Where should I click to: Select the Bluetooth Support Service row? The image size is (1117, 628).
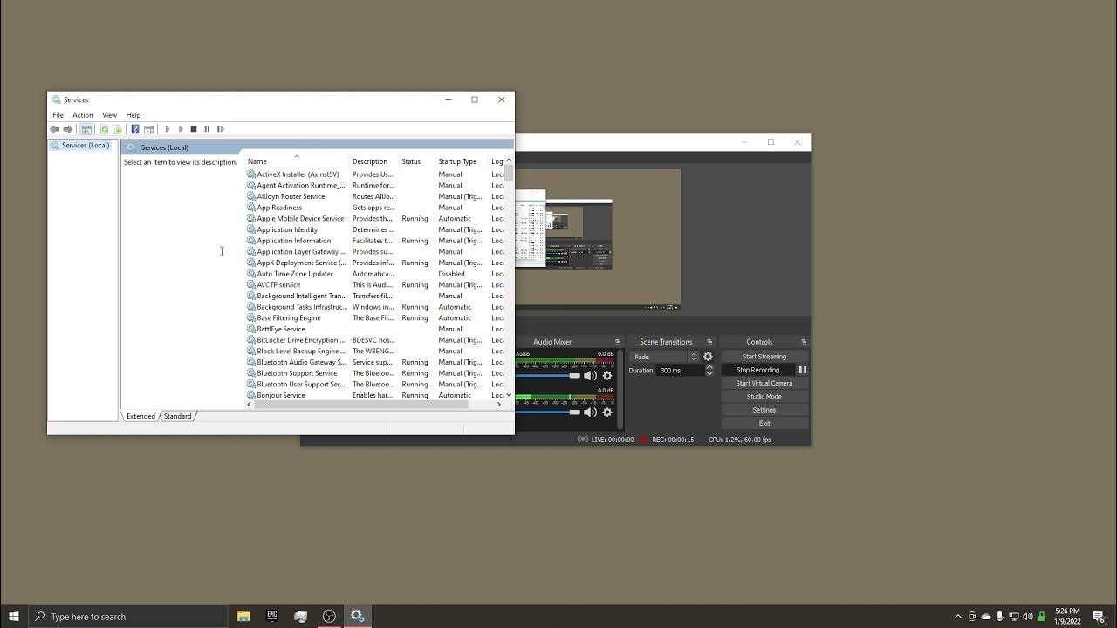[x=375, y=373]
